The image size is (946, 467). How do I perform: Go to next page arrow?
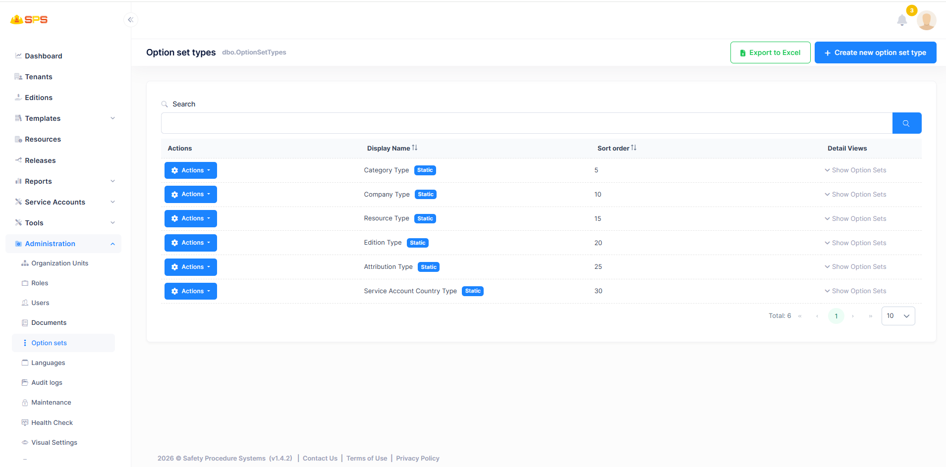pos(853,316)
